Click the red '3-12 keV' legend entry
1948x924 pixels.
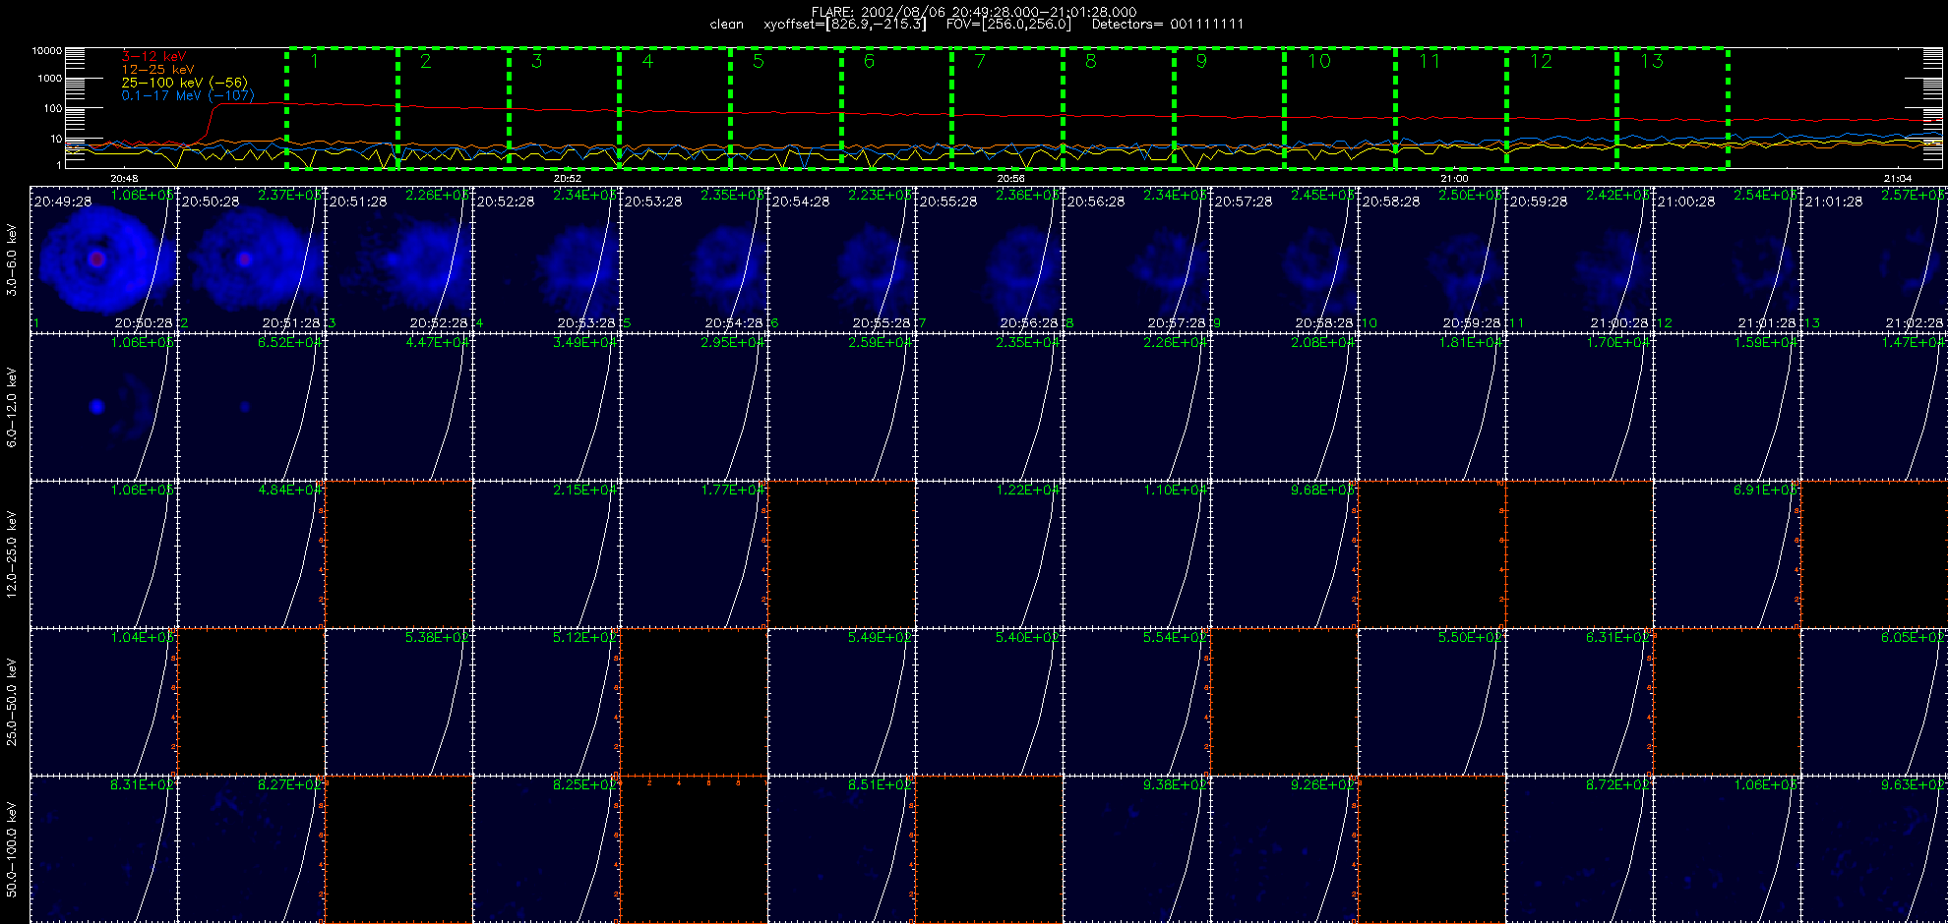[153, 57]
